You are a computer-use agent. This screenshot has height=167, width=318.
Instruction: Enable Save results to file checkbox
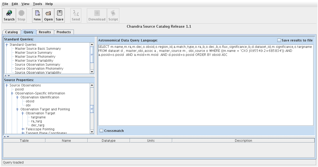[x=279, y=40]
